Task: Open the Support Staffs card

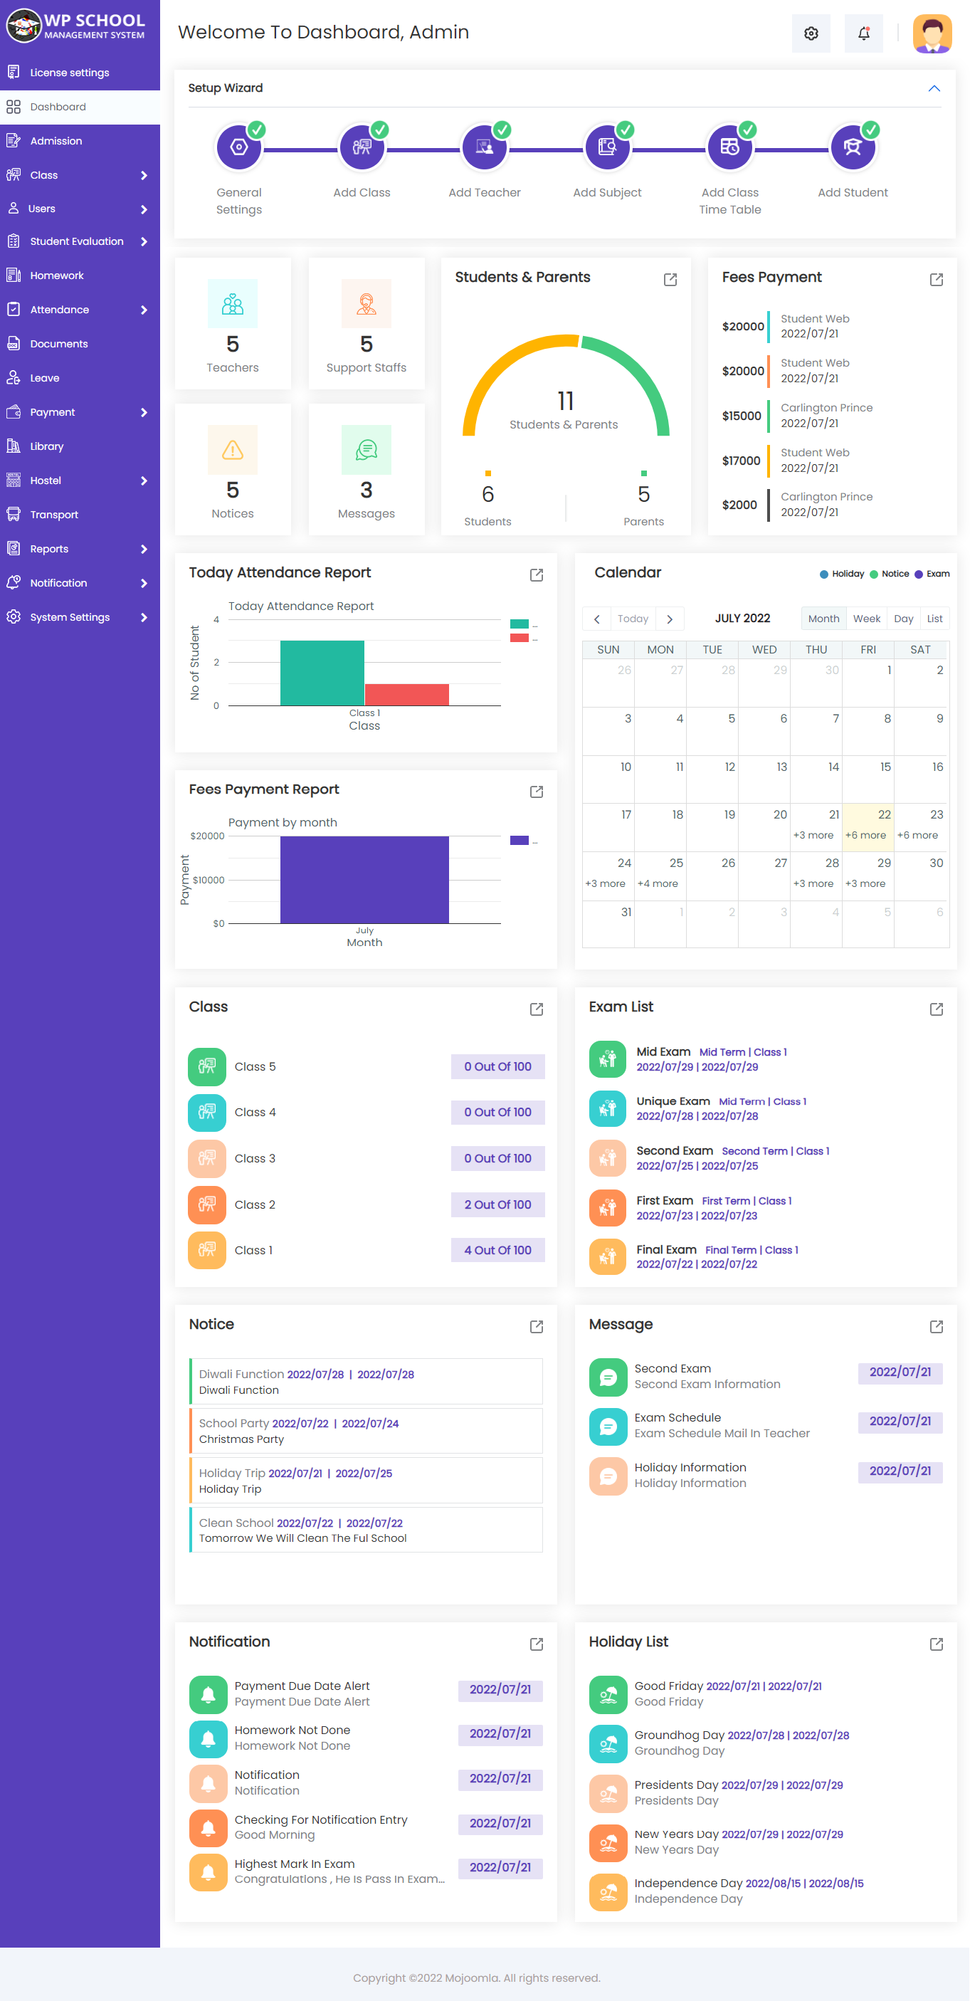Action: click(367, 323)
